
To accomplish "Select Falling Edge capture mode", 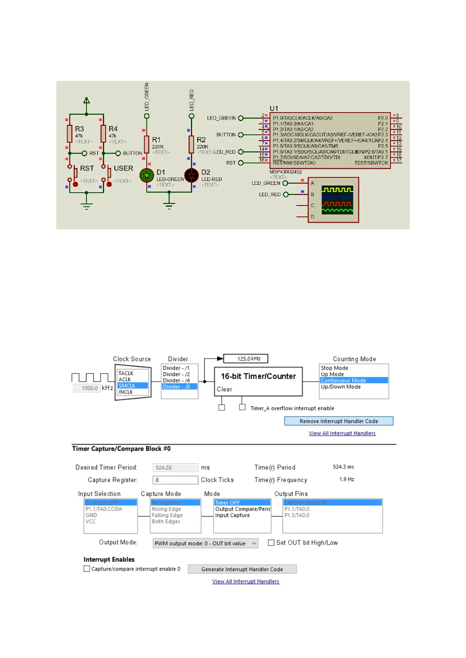I will [x=176, y=515].
